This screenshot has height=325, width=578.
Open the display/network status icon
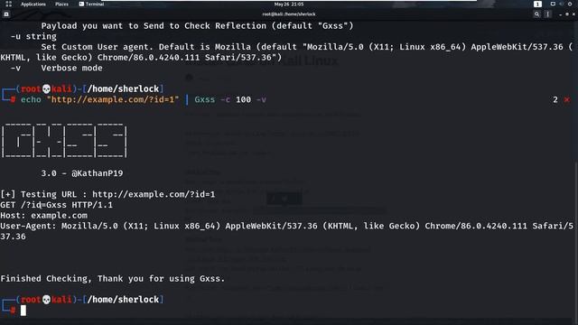pos(553,4)
